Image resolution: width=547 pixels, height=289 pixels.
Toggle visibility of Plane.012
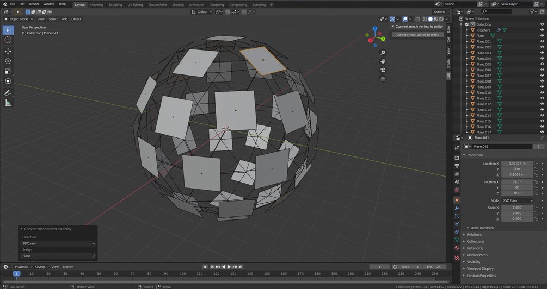[542, 104]
